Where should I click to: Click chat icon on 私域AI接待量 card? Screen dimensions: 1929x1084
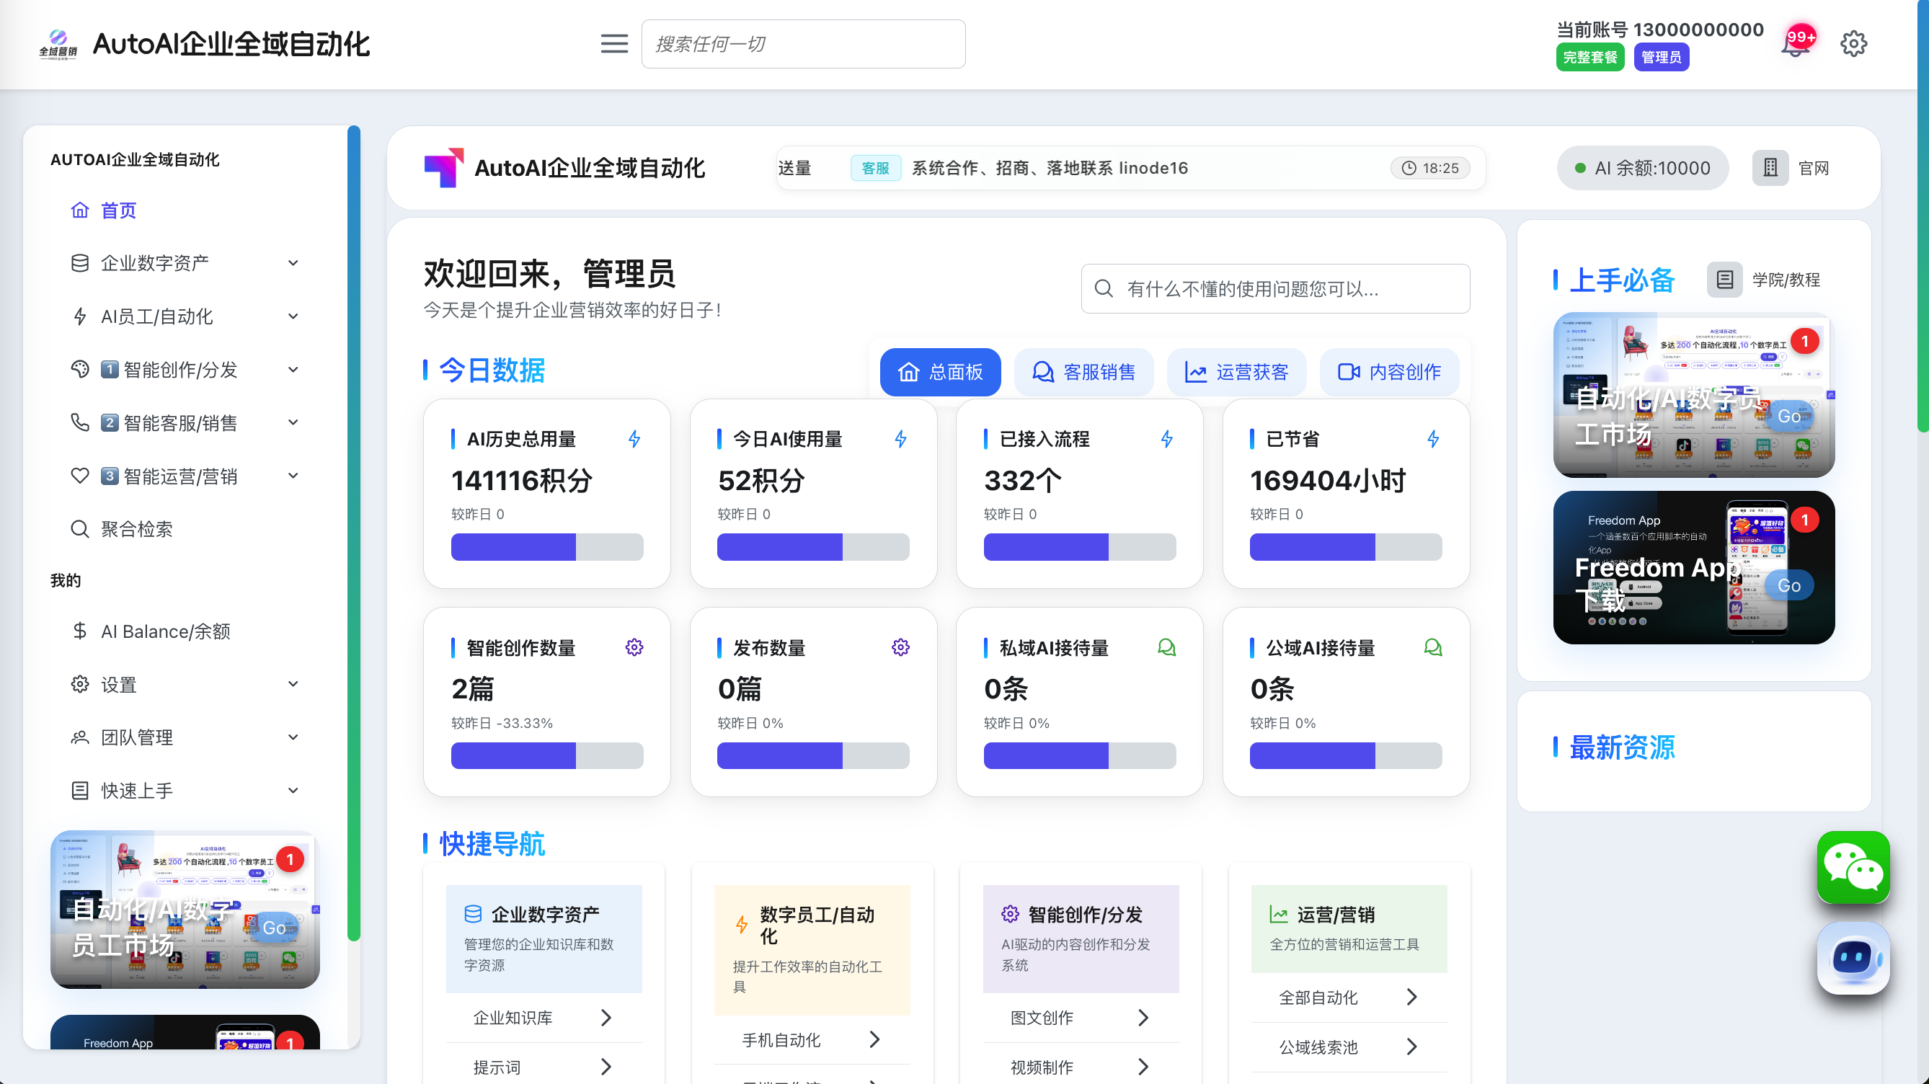tap(1166, 647)
